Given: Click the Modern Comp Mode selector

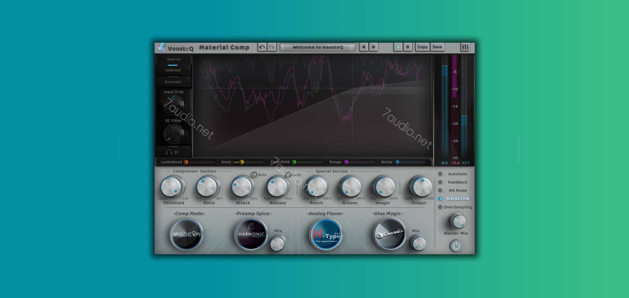Looking at the screenshot, I should [186, 234].
